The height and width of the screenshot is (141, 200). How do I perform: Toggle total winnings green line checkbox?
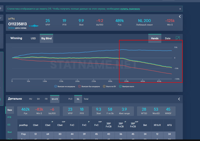(x=120, y=86)
